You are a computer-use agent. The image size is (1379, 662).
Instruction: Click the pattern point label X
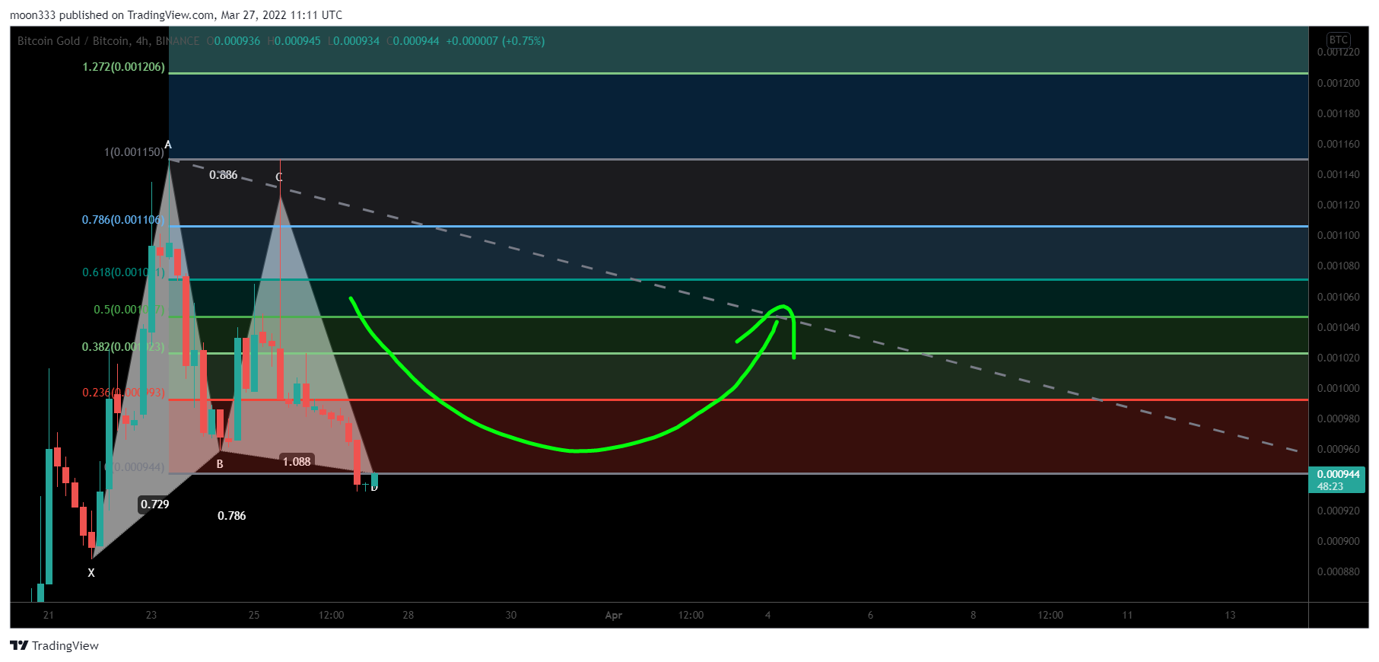(91, 573)
